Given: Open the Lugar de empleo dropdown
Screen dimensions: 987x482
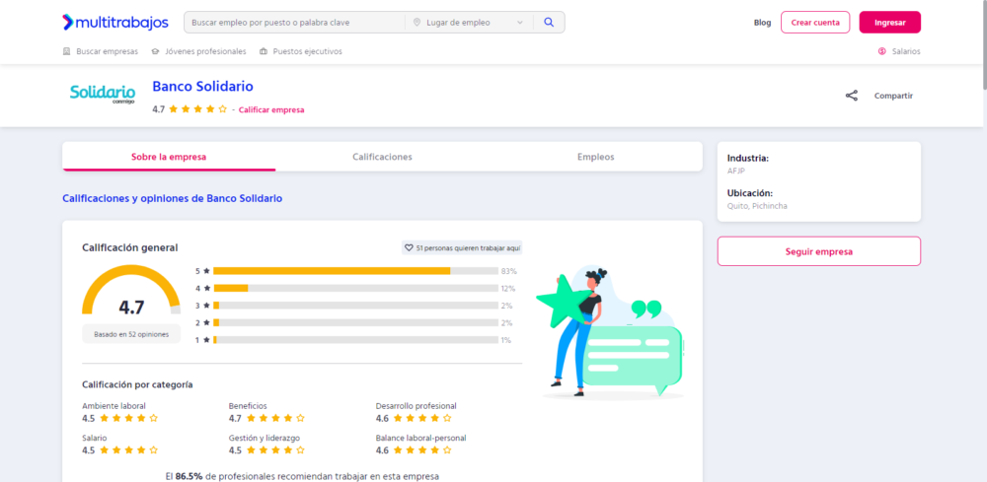Looking at the screenshot, I should coord(469,23).
